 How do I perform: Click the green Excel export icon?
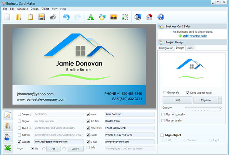[8, 148]
